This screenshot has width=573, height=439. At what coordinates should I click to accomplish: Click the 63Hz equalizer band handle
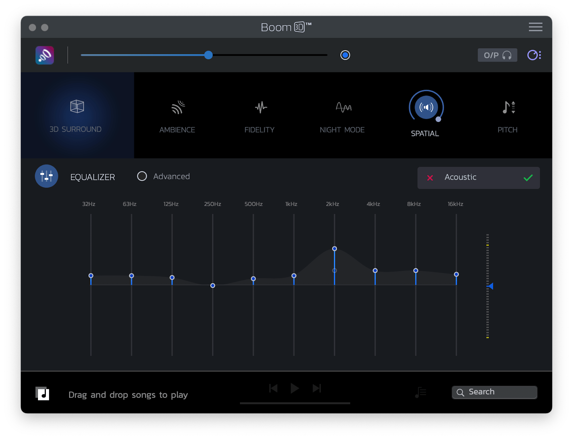pos(131,275)
